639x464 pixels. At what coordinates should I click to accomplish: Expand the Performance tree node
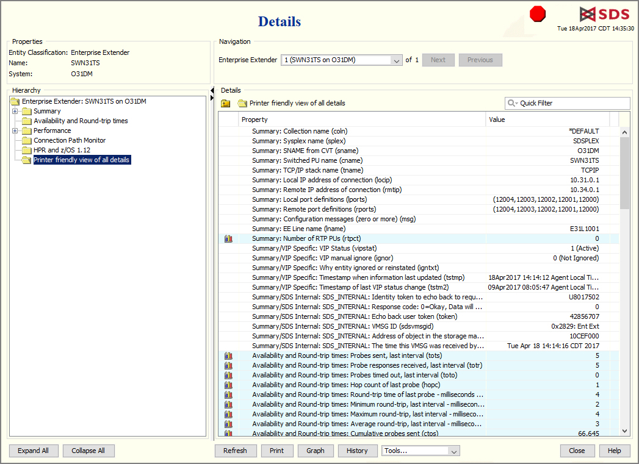[x=15, y=130]
